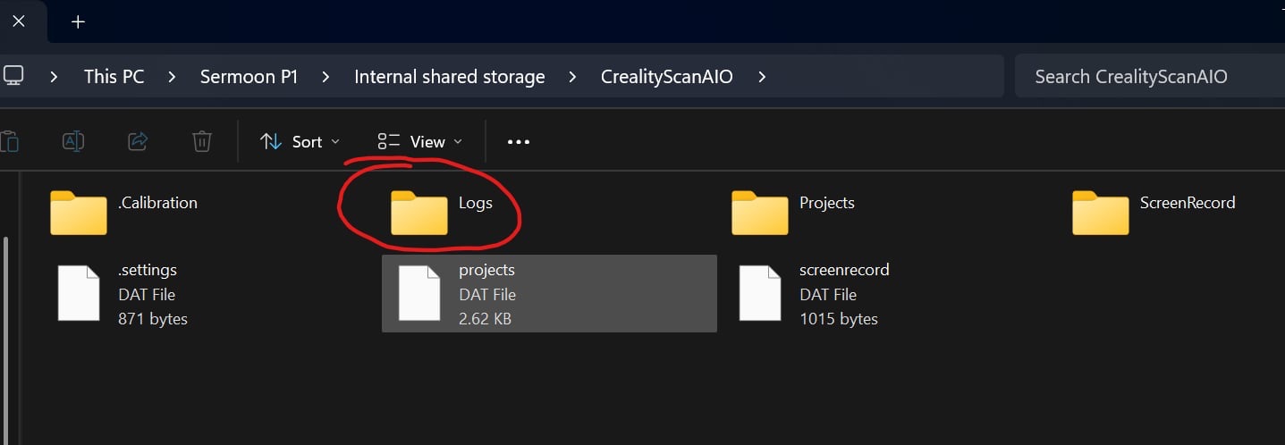Open the See more options menu
This screenshot has height=445, width=1285.
(519, 142)
